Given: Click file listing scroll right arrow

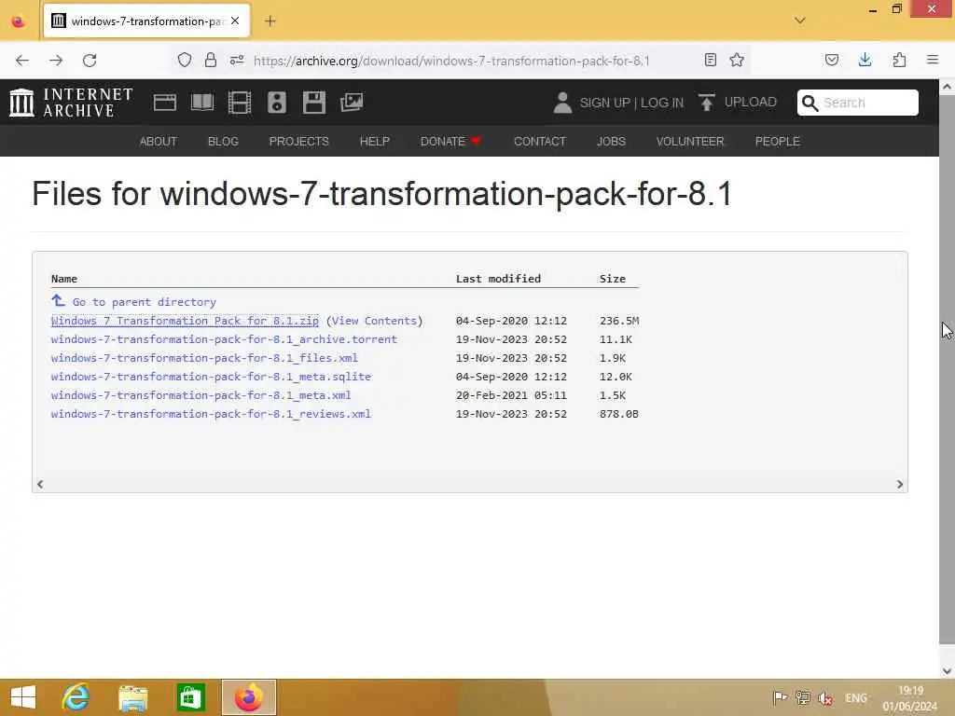Looking at the screenshot, I should coord(900,484).
